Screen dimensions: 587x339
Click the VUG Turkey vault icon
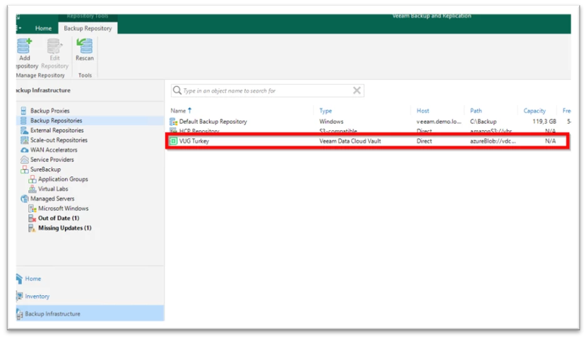tap(173, 141)
